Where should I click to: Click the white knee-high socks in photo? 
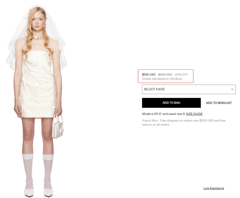tap(38, 172)
